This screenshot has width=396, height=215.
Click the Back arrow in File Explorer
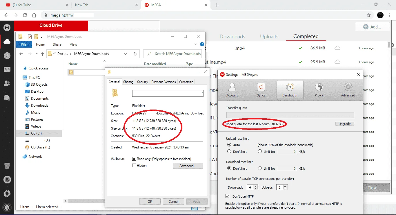[21, 54]
